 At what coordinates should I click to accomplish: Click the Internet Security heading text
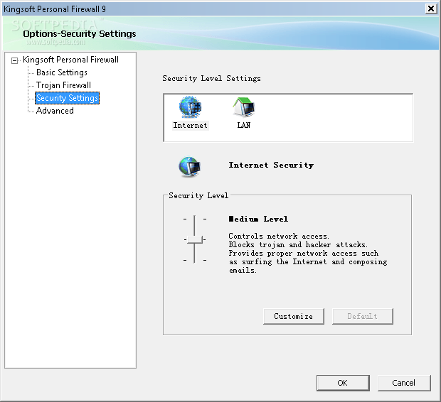click(271, 165)
